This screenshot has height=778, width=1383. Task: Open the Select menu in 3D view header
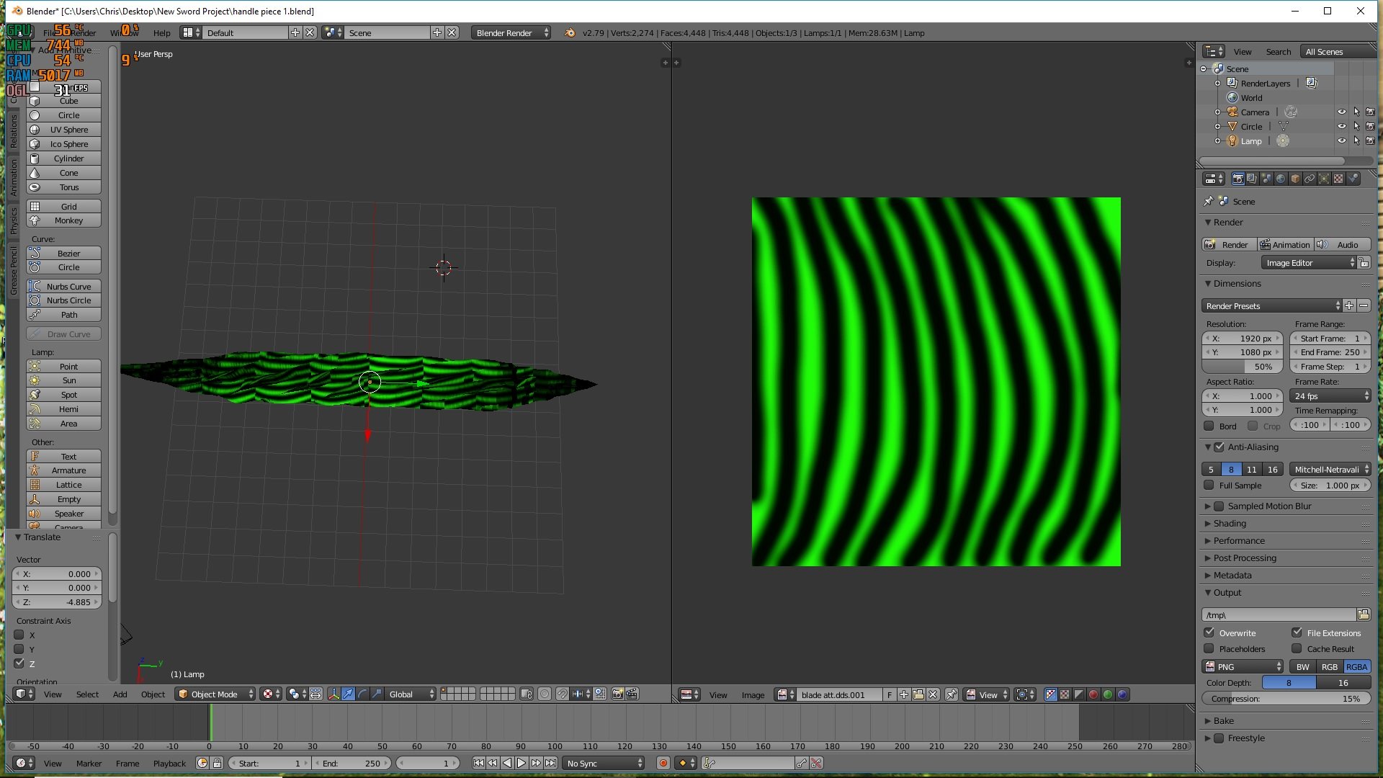pos(87,694)
